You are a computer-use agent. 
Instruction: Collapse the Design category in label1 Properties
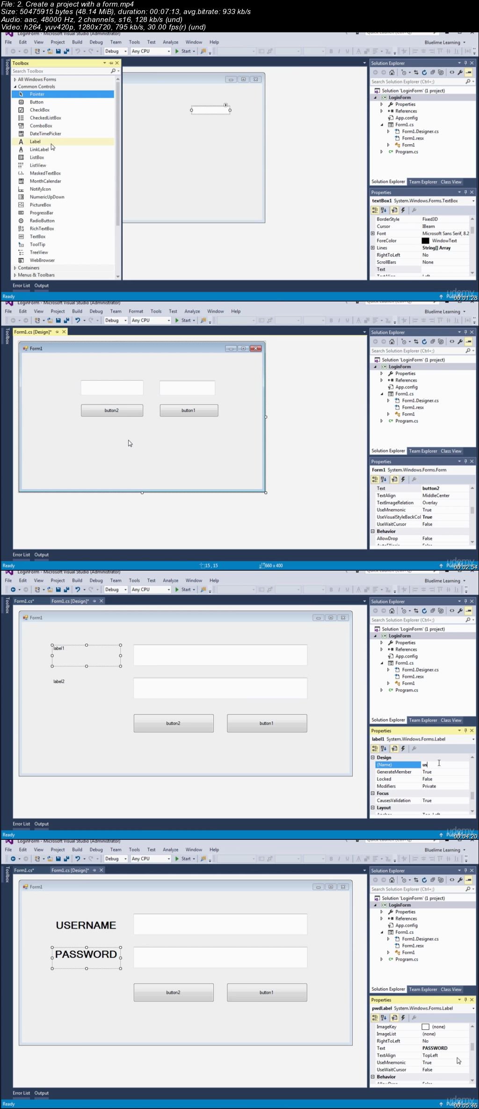373,757
